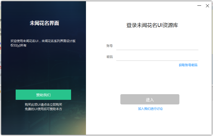
Task: Click the 未闻花名界面 title text
Action: pyautogui.click(x=44, y=23)
